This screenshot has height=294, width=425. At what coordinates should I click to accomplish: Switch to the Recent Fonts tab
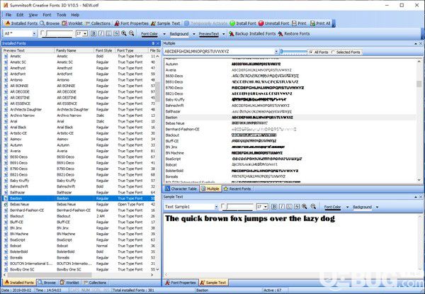pos(237,189)
